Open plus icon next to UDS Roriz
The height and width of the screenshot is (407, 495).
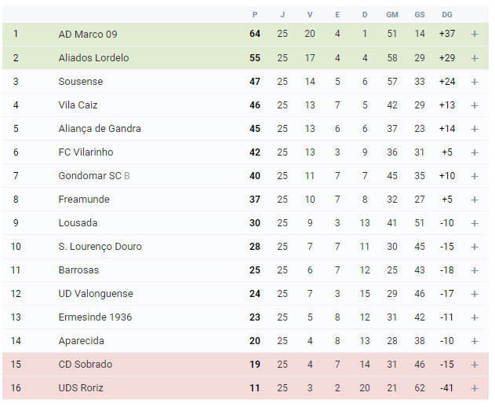point(474,388)
